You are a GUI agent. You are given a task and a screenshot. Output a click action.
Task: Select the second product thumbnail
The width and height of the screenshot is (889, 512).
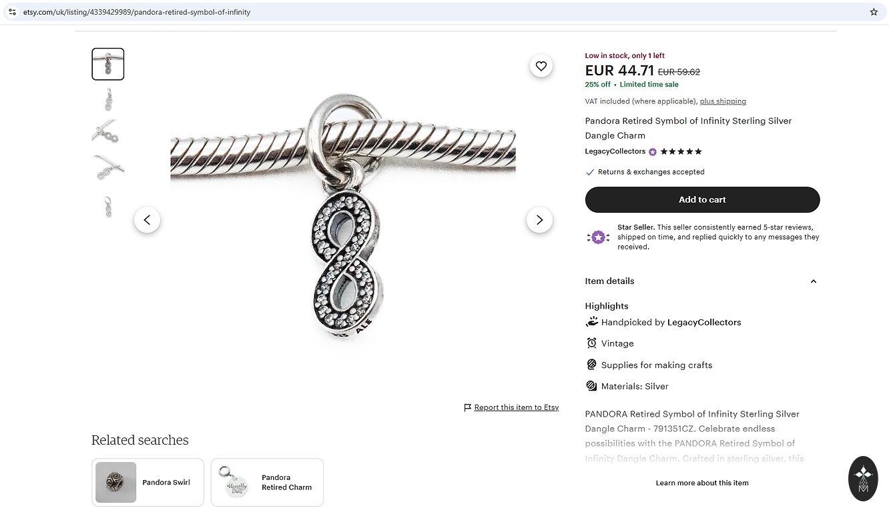point(108,99)
